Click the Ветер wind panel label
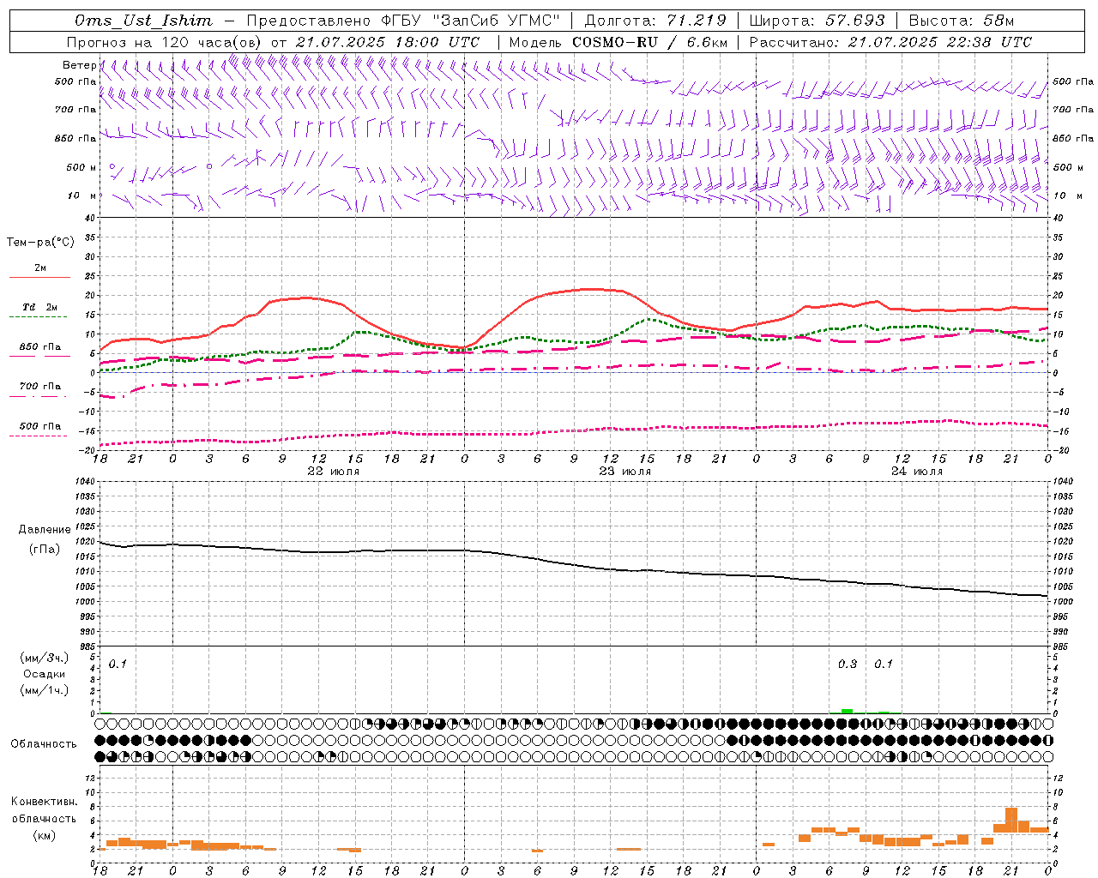Viewport: 1098px width, 878px height. point(79,65)
